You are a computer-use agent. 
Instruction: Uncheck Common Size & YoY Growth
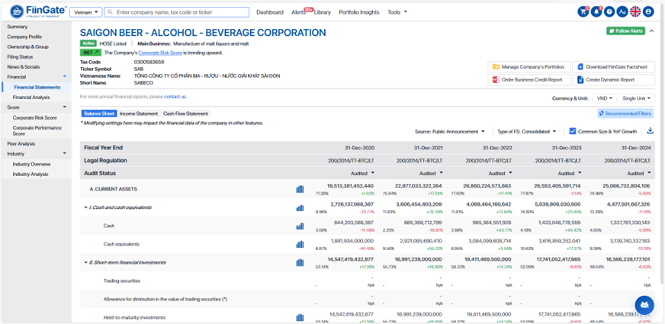click(573, 131)
